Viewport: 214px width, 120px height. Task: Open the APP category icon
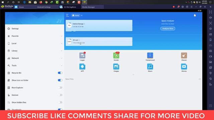click(82, 67)
